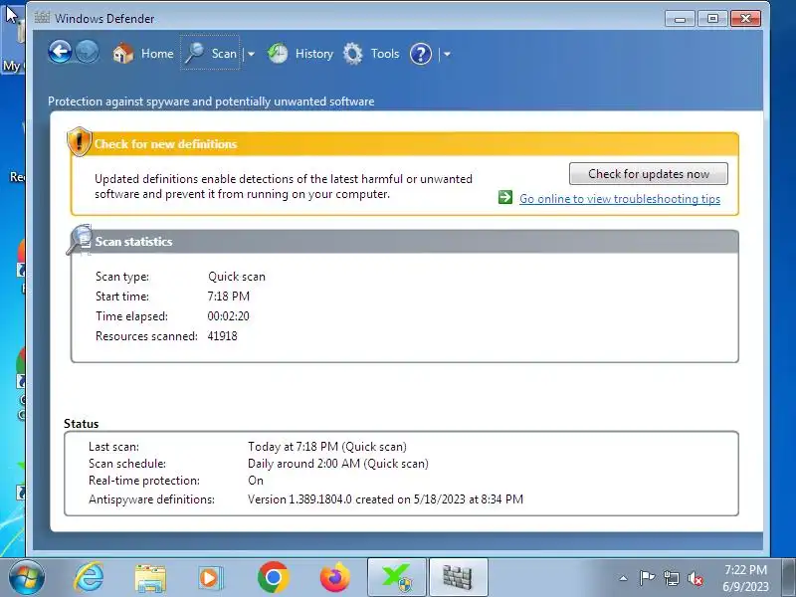Open Tools via the gear icon
The image size is (796, 597).
coord(353,54)
